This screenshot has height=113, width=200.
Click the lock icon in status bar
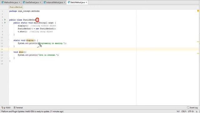point(197,112)
